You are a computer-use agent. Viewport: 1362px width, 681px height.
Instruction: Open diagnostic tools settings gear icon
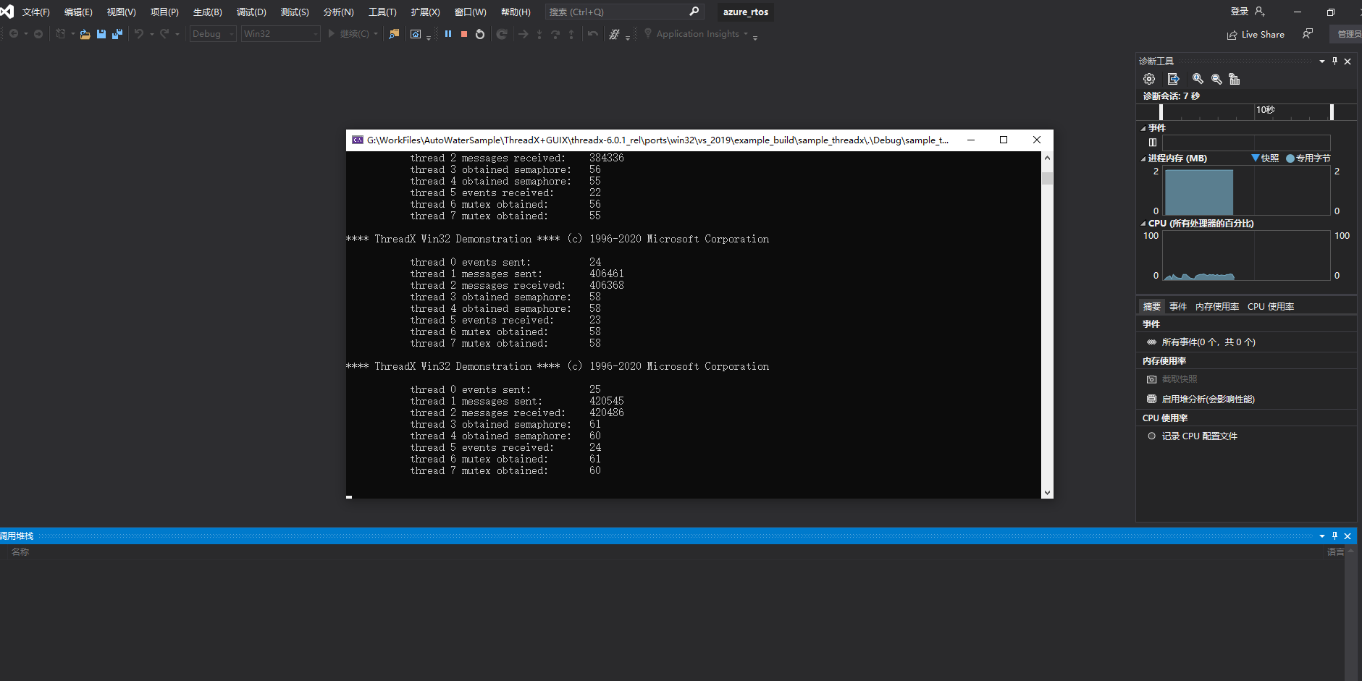(1149, 79)
